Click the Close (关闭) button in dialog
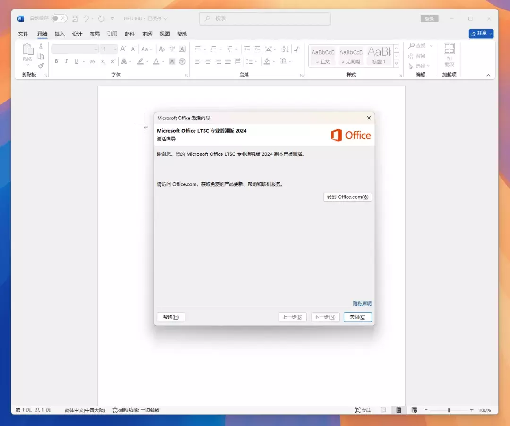Screen dimensions: 510x426 click(357, 317)
